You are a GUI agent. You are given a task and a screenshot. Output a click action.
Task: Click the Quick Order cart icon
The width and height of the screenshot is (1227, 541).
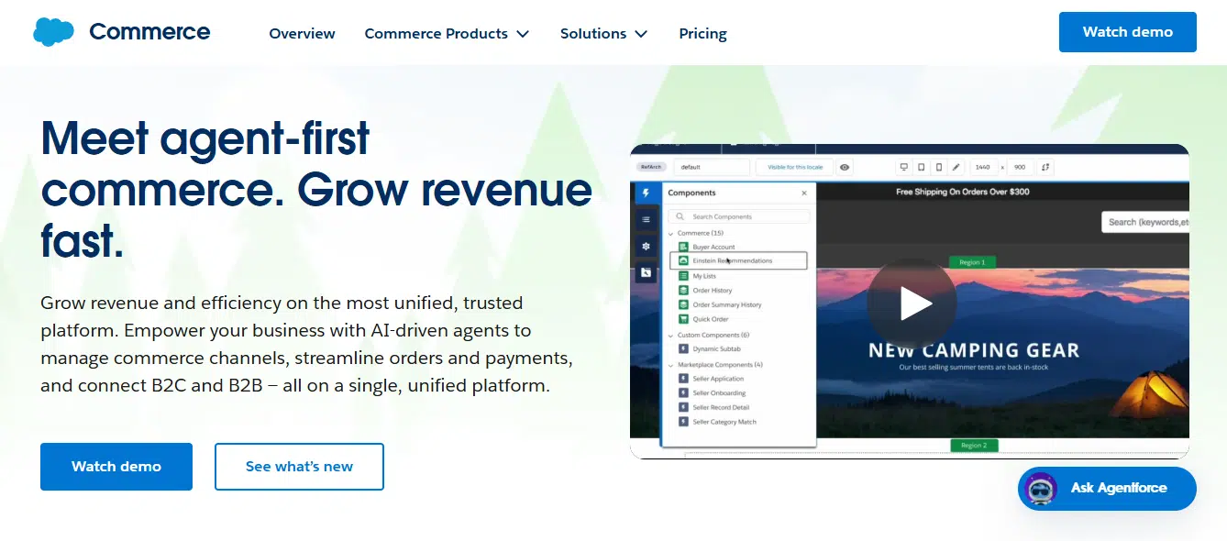pyautogui.click(x=683, y=319)
